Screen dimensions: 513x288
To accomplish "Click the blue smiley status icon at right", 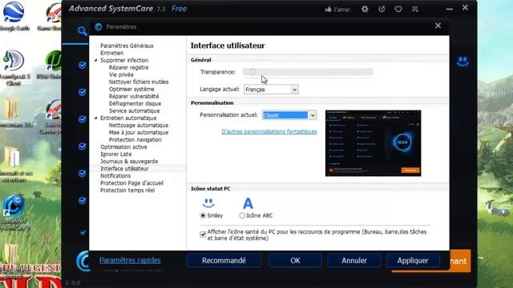I will [463, 62].
